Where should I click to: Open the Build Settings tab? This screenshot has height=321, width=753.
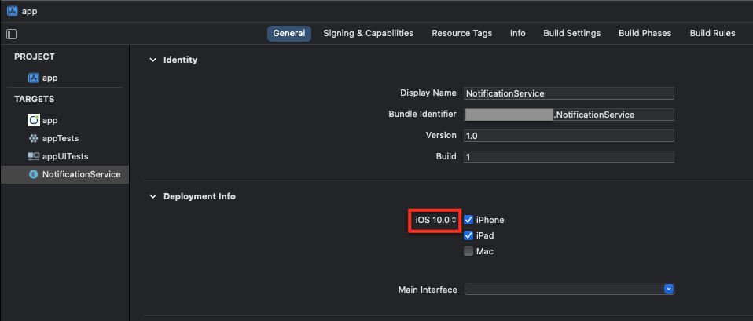click(572, 34)
